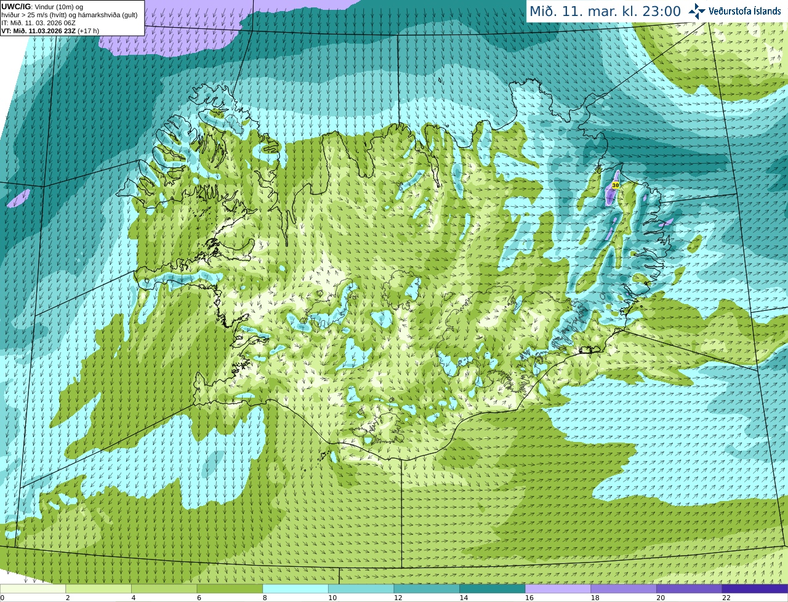This screenshot has height=602, width=788.
Task: Select the 2–4 m/s light green swatch
Action: 98,588
